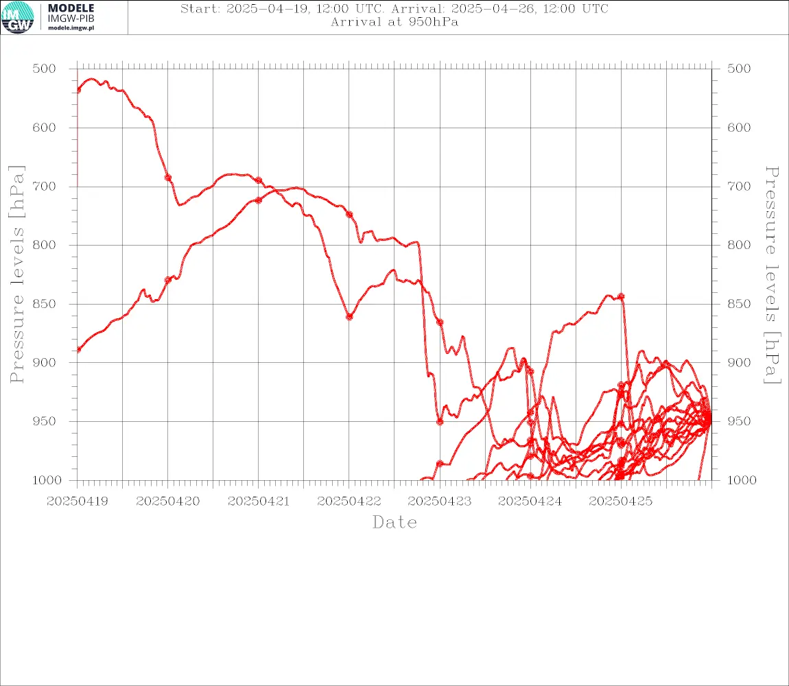Click the 'Date' x-axis title

tap(395, 523)
